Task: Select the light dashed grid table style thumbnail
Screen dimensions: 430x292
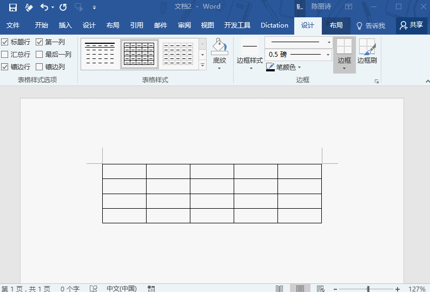Action: tap(178, 54)
